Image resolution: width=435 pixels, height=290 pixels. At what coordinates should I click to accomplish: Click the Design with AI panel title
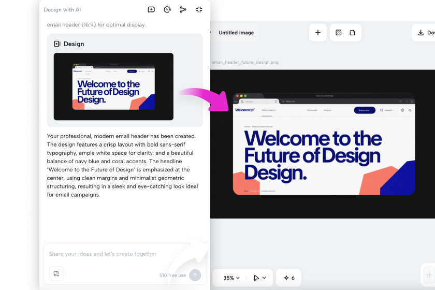point(62,10)
